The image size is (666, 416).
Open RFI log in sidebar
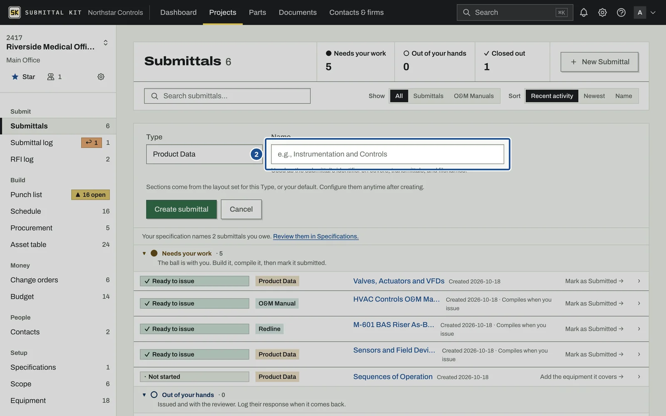[x=58, y=159]
